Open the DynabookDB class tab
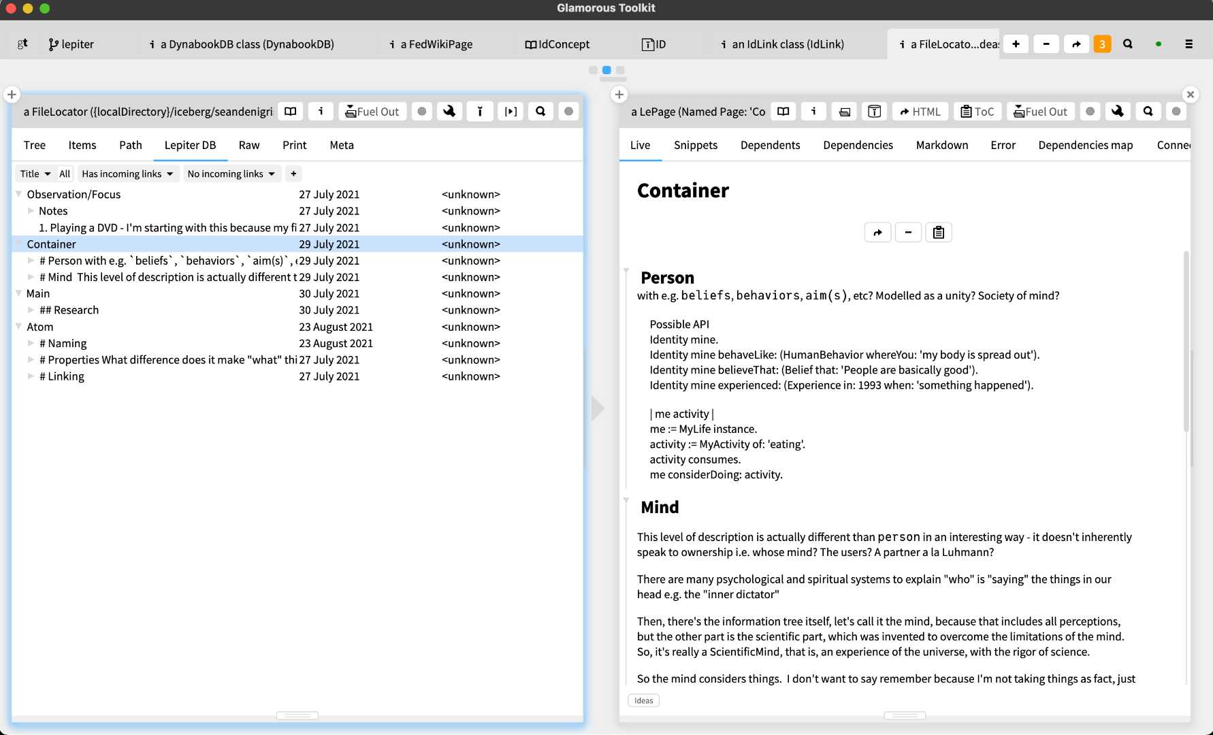Image resolution: width=1213 pixels, height=735 pixels. pyautogui.click(x=242, y=44)
